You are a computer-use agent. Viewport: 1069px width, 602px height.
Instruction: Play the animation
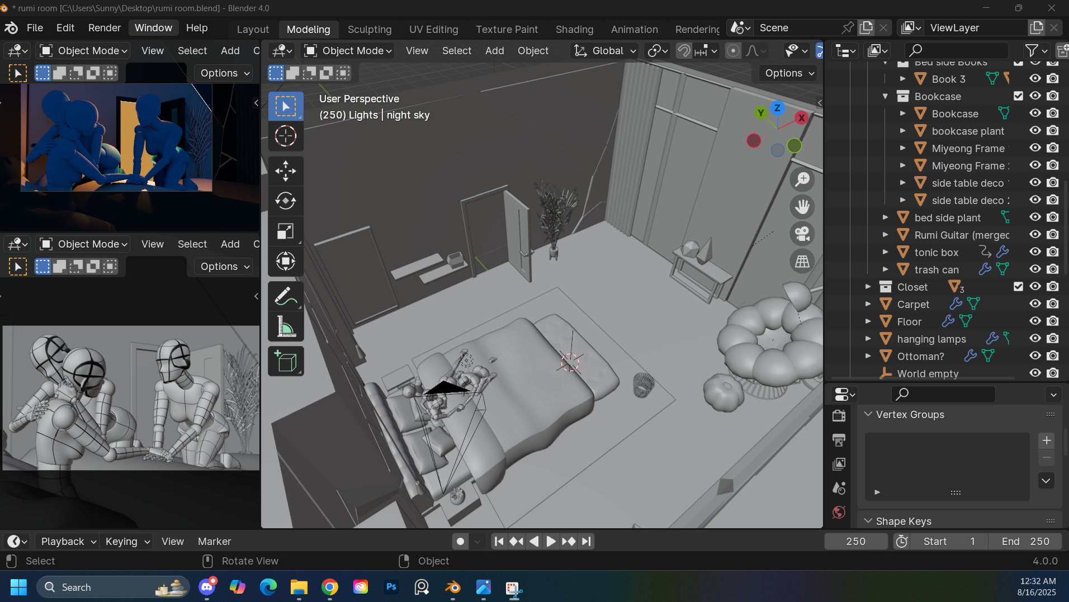(551, 541)
